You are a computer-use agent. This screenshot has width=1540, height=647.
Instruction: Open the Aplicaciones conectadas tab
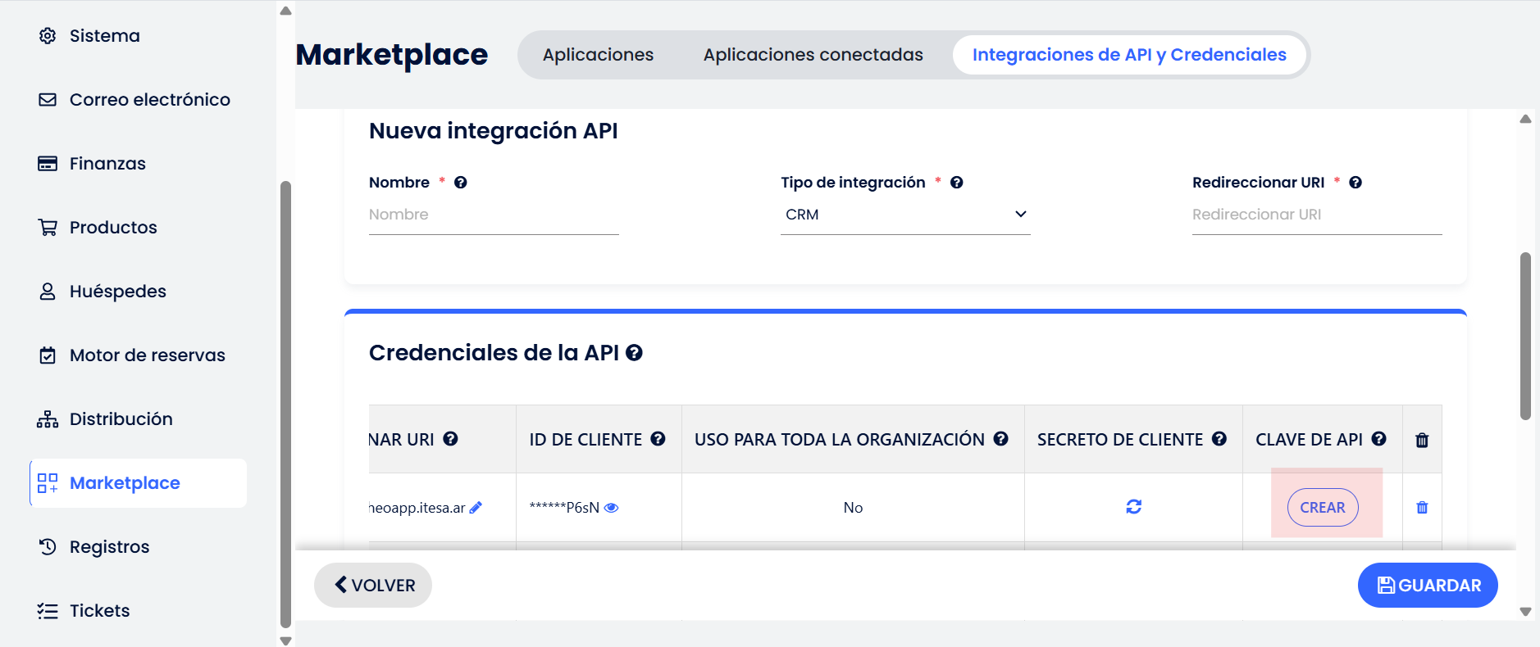point(813,55)
